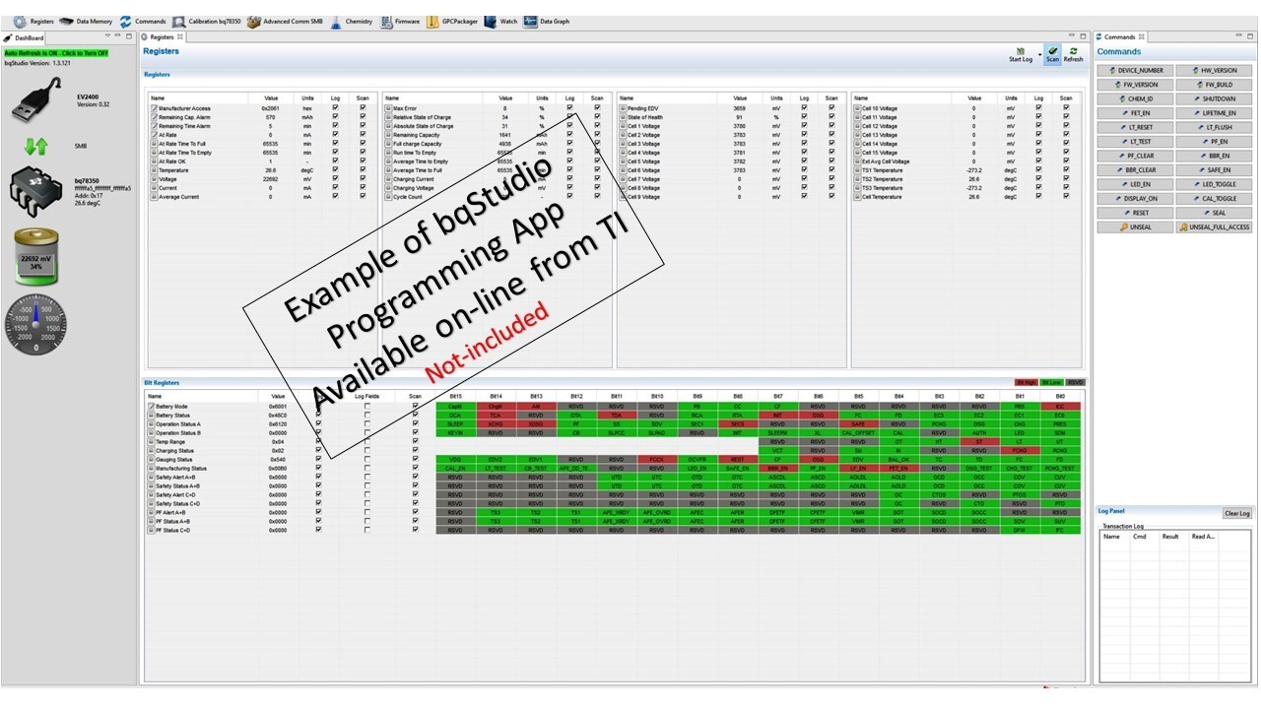Turn off Auto Refresh via green banner

(x=56, y=52)
